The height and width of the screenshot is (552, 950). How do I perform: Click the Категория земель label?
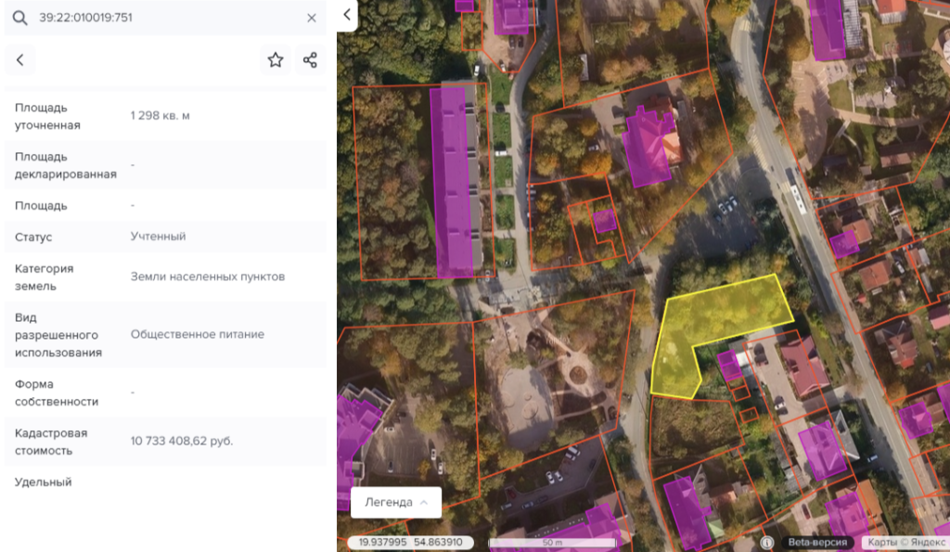coord(44,276)
